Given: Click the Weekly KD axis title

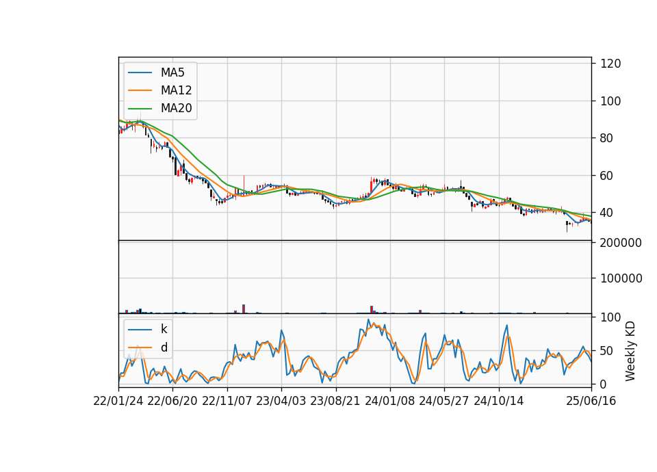Looking at the screenshot, I should (630, 352).
